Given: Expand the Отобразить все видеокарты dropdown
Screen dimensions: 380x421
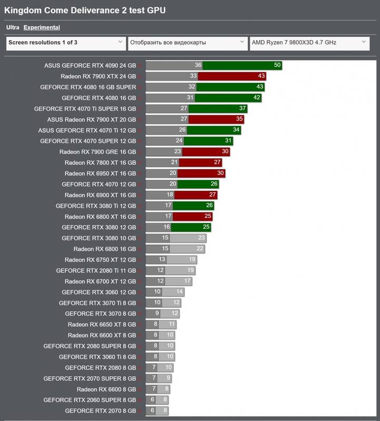Looking at the screenshot, I should (187, 43).
